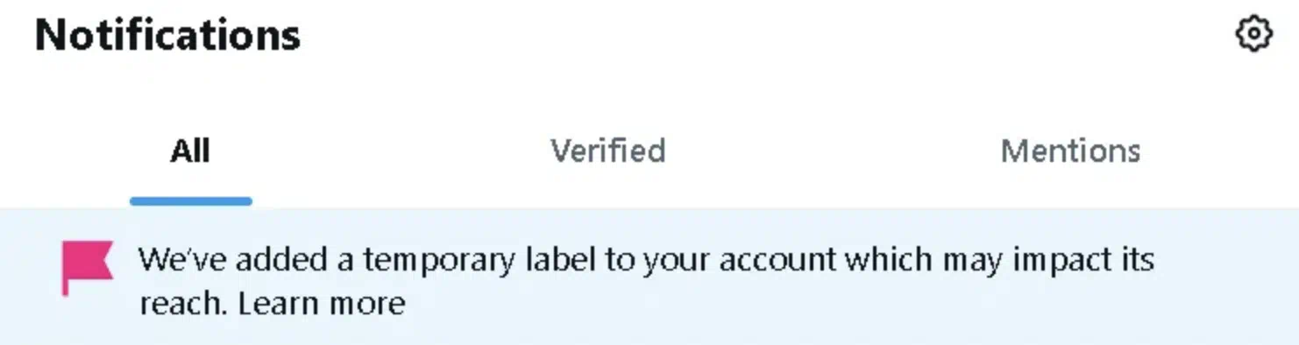Switch to the Verified tab
1299x345 pixels.
pyautogui.click(x=607, y=151)
